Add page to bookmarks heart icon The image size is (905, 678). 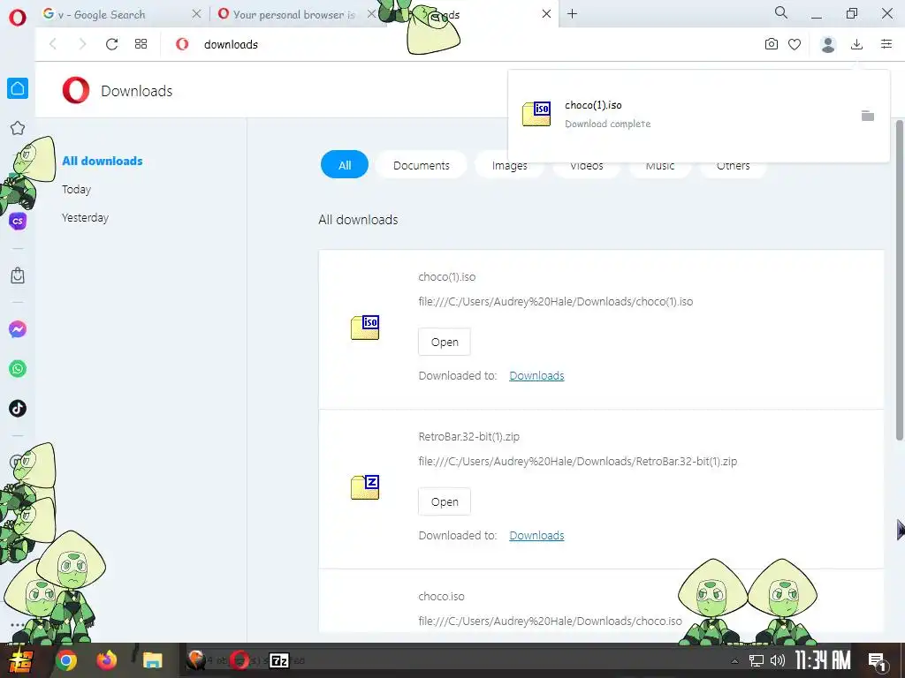pyautogui.click(x=795, y=44)
